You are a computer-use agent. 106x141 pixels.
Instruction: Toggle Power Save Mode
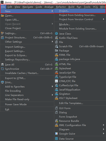pos(16,104)
